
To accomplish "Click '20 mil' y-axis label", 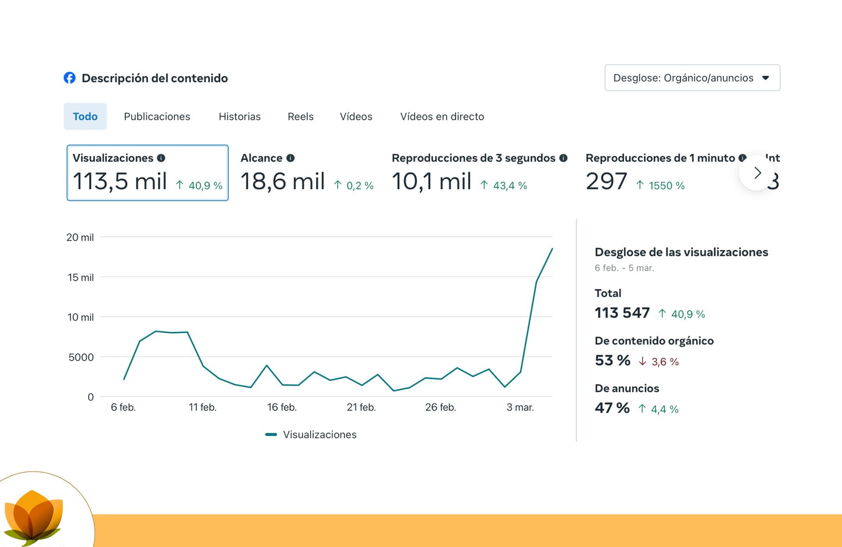I will pyautogui.click(x=80, y=238).
